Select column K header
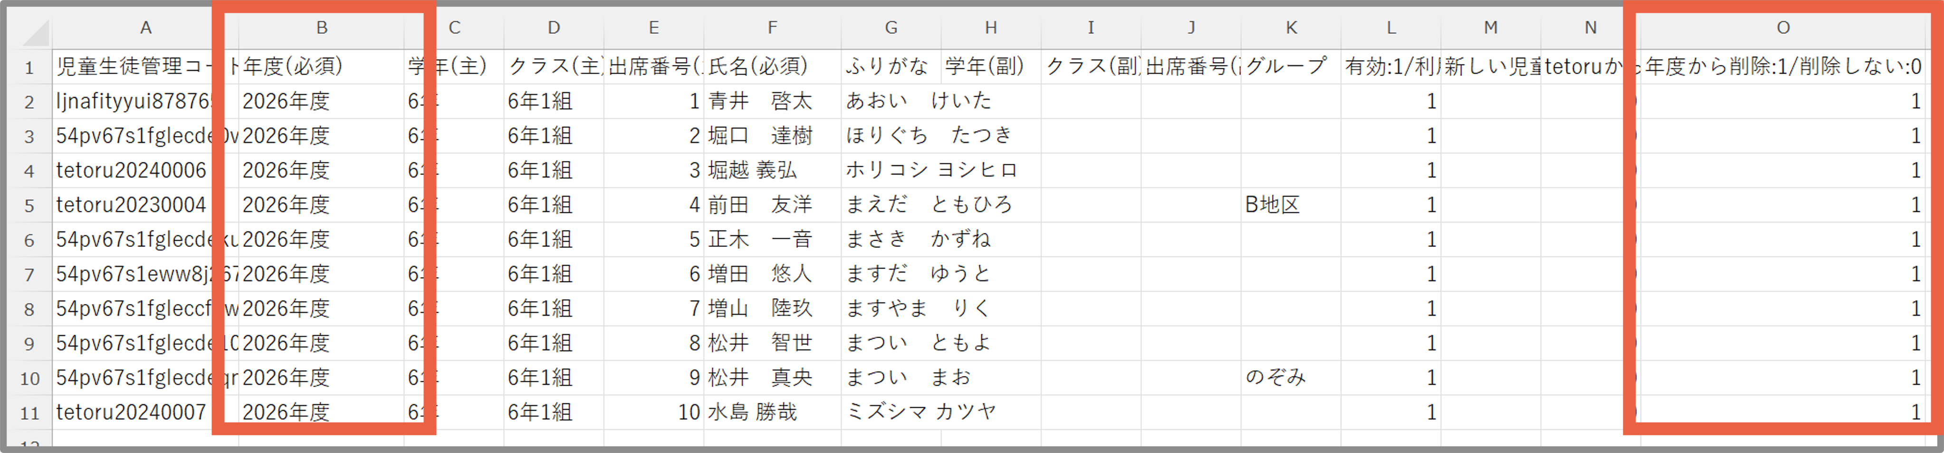Image resolution: width=1944 pixels, height=453 pixels. pos(1291,28)
